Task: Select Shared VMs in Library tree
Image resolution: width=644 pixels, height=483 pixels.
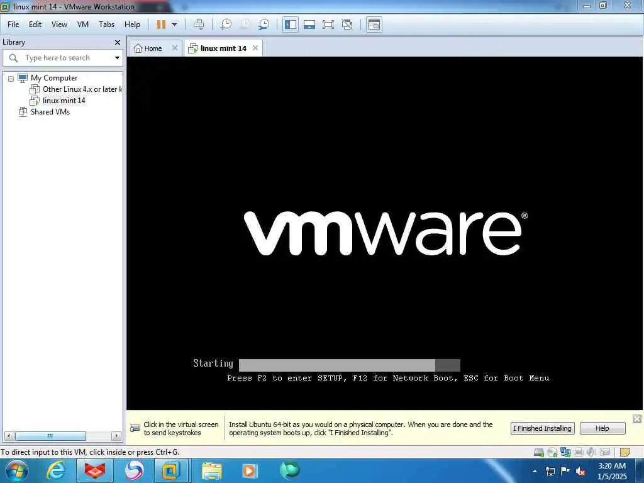Action: [50, 112]
